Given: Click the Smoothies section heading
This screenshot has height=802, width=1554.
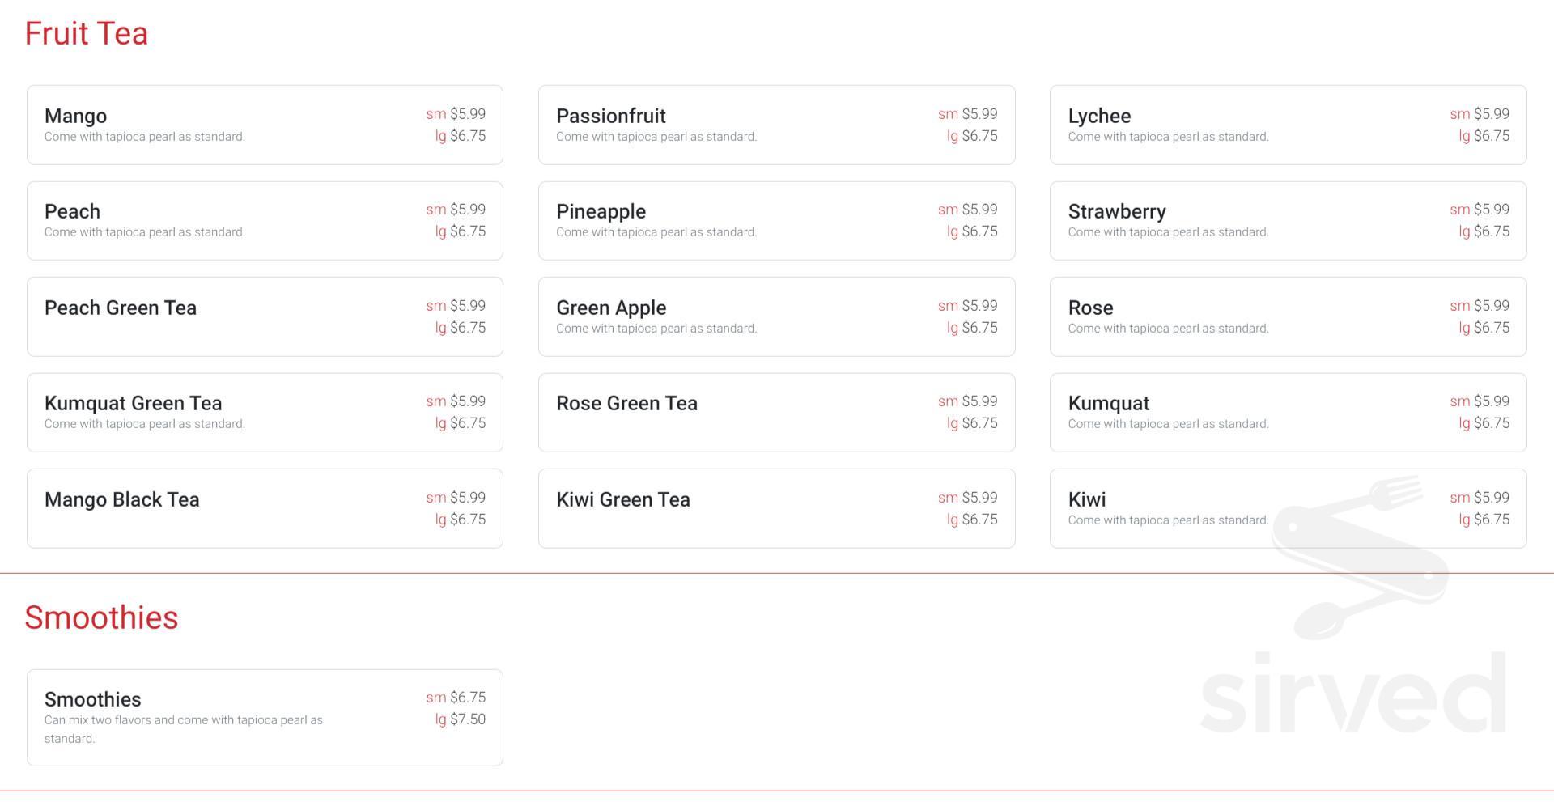Looking at the screenshot, I should pos(101,617).
